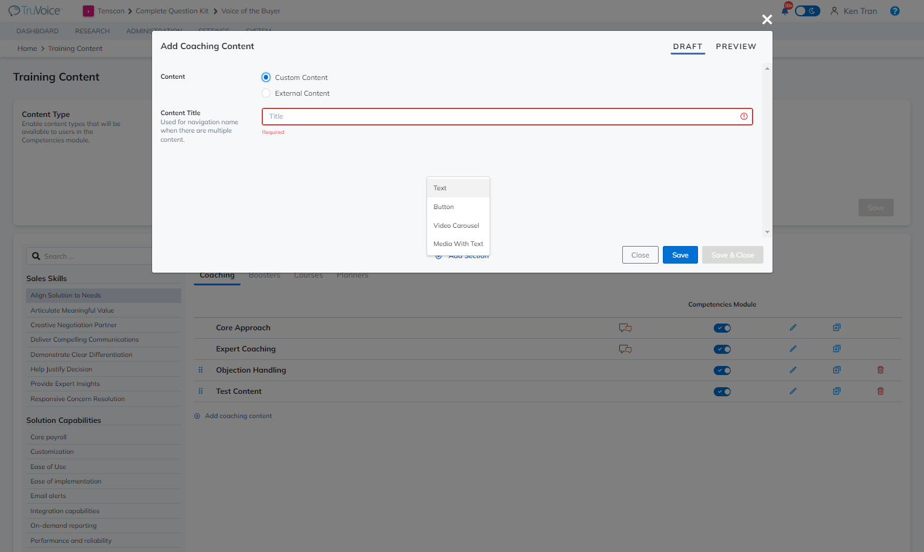Select Integration capabilities item
Image resolution: width=924 pixels, height=552 pixels.
(104, 511)
